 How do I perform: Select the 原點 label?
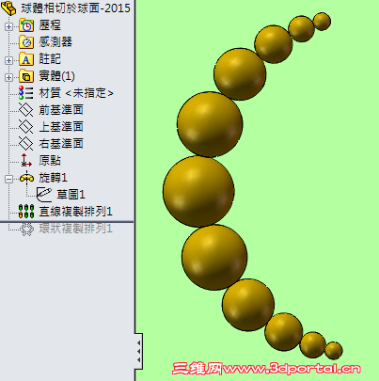[x=50, y=161]
